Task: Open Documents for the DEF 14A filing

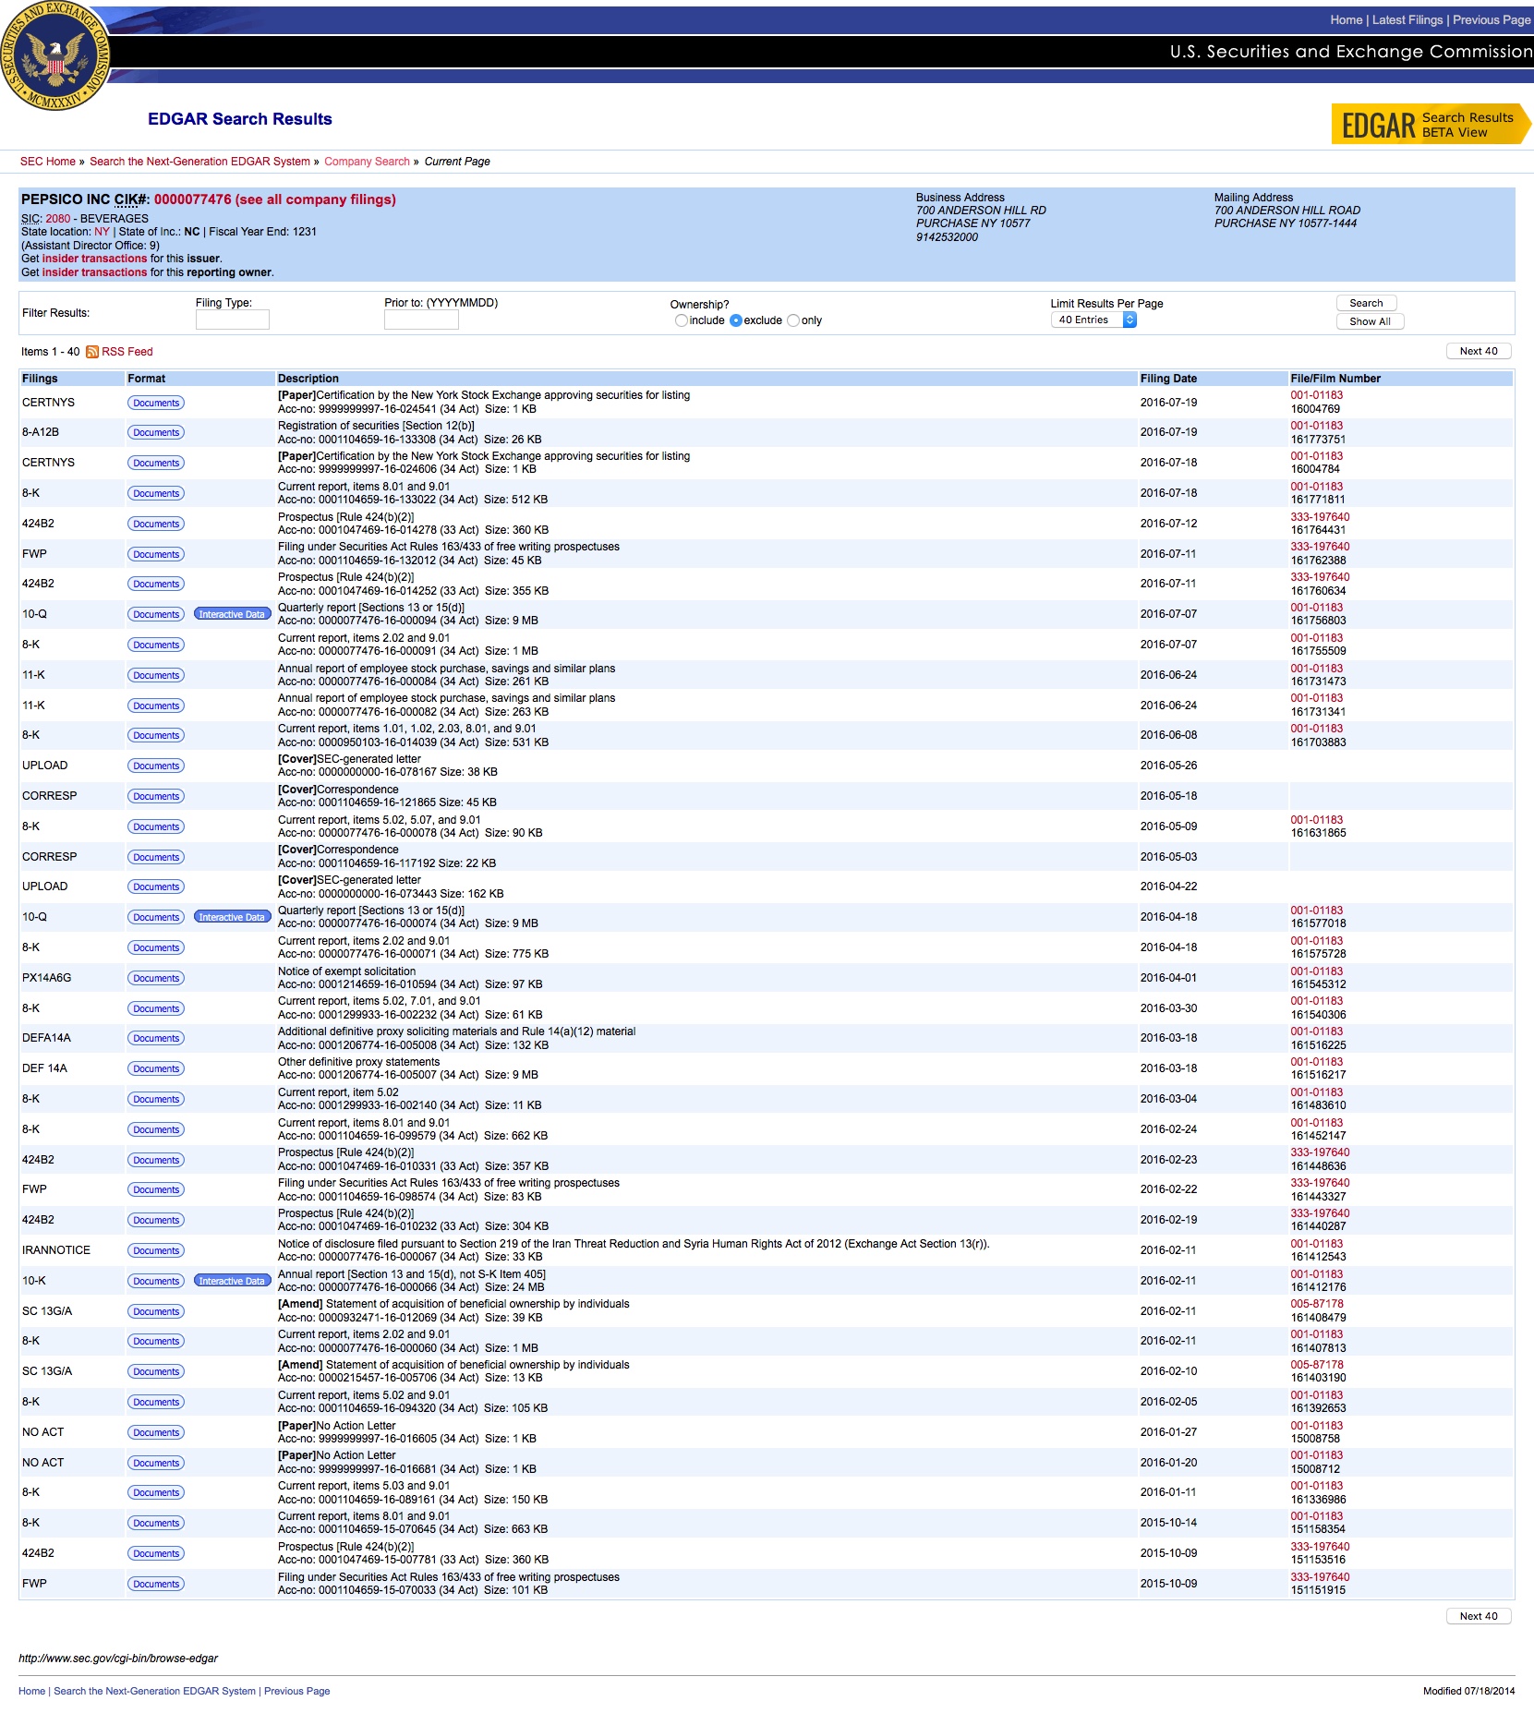Action: (156, 1068)
